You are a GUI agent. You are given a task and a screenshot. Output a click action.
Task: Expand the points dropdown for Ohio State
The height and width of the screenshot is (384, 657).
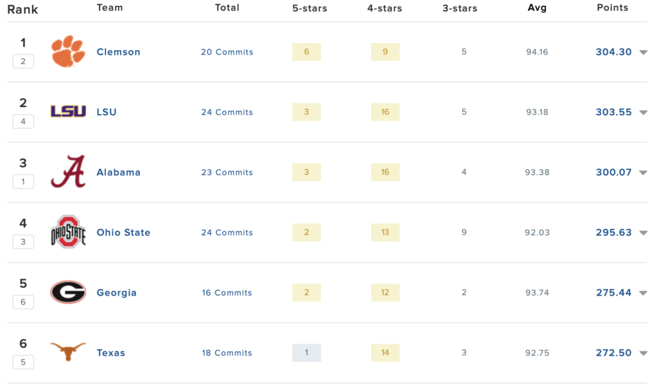click(643, 233)
